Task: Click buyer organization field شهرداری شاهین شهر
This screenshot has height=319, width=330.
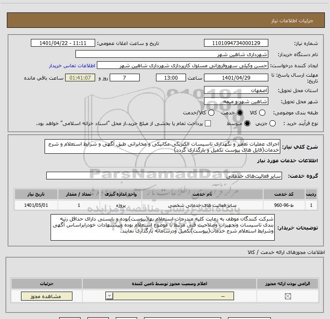Action: 172,54
